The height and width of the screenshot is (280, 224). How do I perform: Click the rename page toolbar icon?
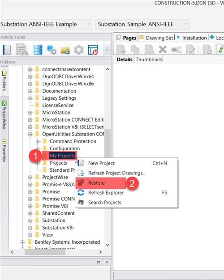pos(177,50)
